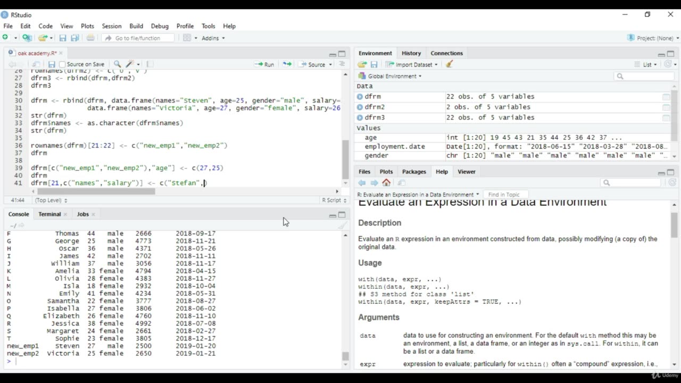
Task: Click the Compile report notebook icon
Action: click(150, 64)
